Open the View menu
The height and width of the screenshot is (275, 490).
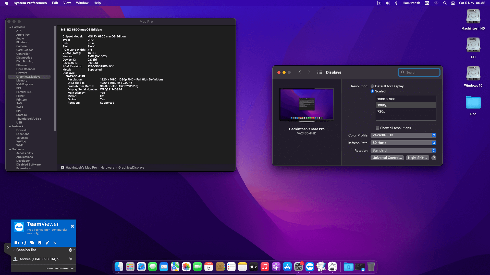67,3
